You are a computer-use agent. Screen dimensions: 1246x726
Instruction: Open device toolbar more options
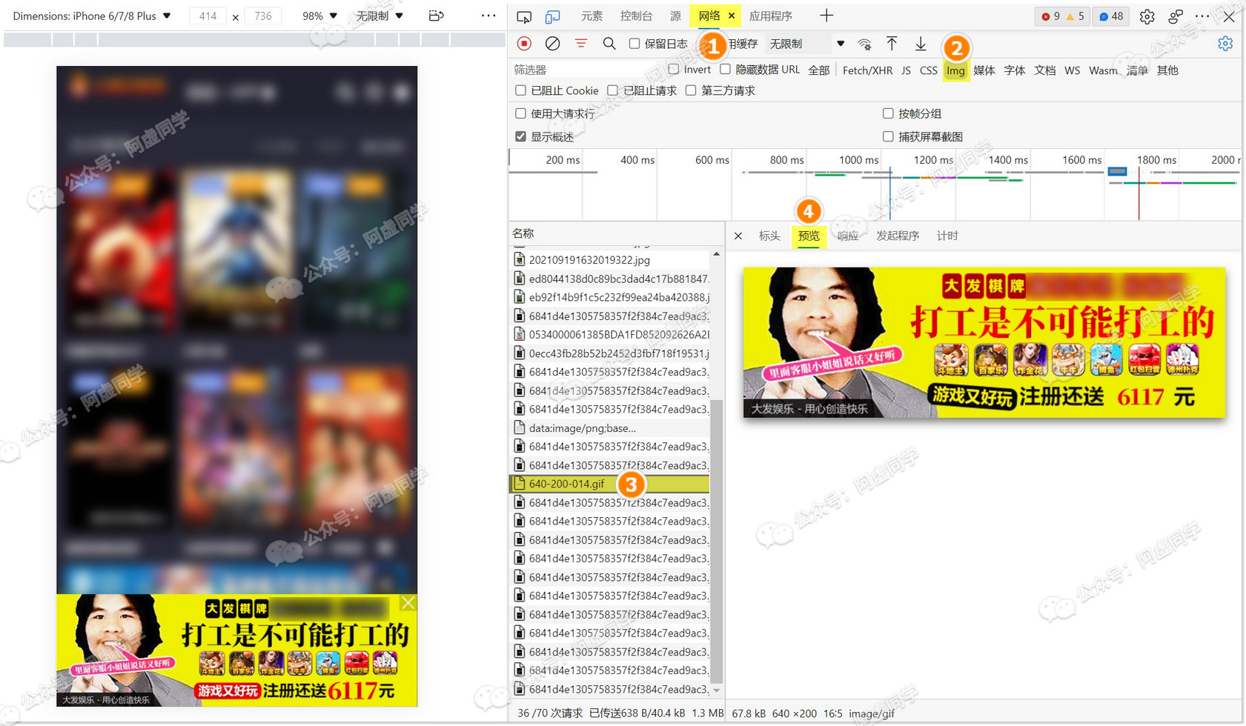click(488, 16)
